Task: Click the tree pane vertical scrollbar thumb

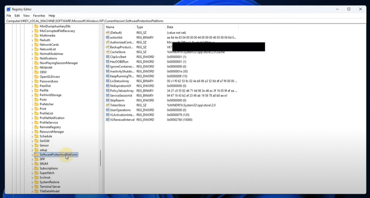Action: pos(101,158)
